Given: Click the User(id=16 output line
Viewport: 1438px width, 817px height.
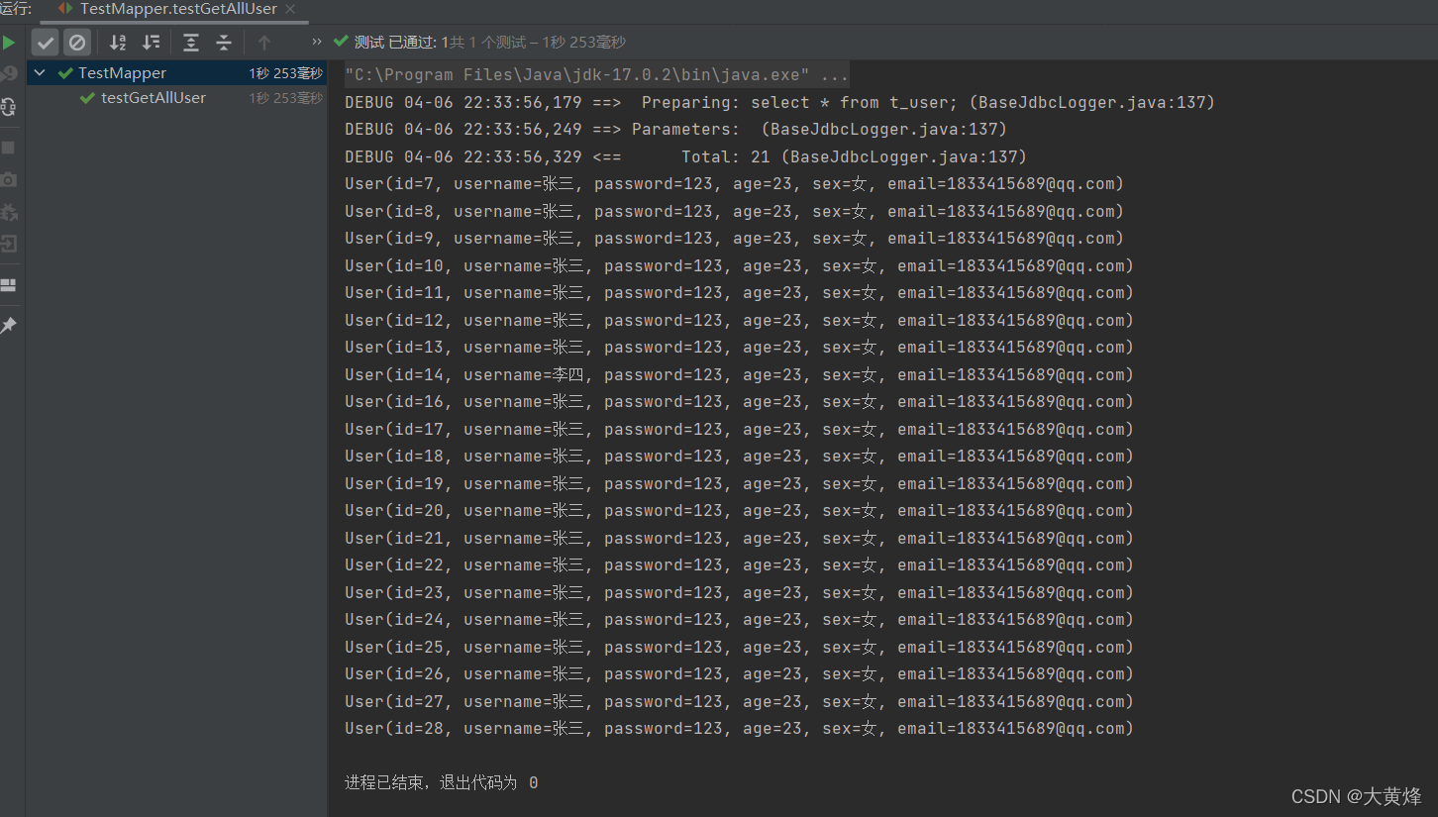Looking at the screenshot, I should pos(739,402).
